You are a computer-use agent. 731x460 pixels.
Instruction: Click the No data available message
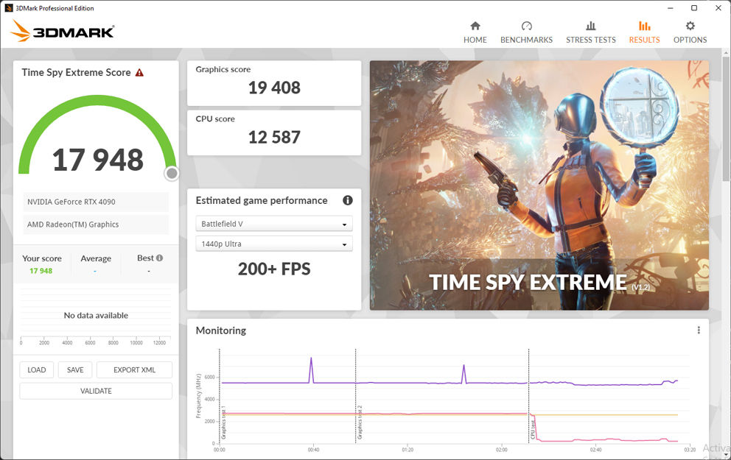tap(96, 315)
